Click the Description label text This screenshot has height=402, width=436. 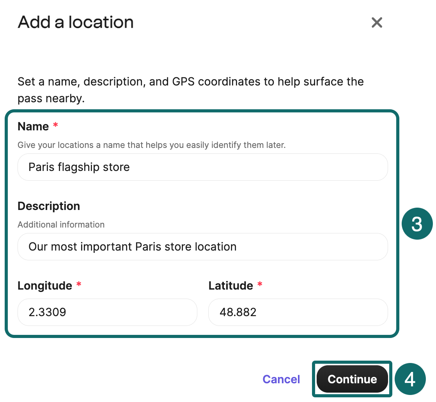[49, 206]
